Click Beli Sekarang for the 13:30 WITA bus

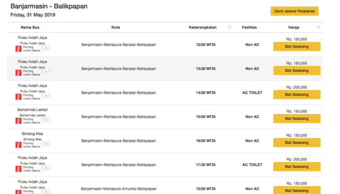(x=297, y=71)
